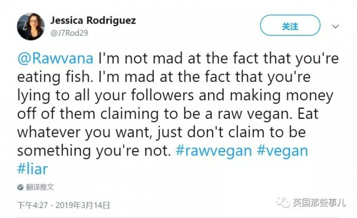This screenshot has height=218, width=357.
Task: Click the sentence starting "Eat whatever you want"
Action: click(161, 132)
